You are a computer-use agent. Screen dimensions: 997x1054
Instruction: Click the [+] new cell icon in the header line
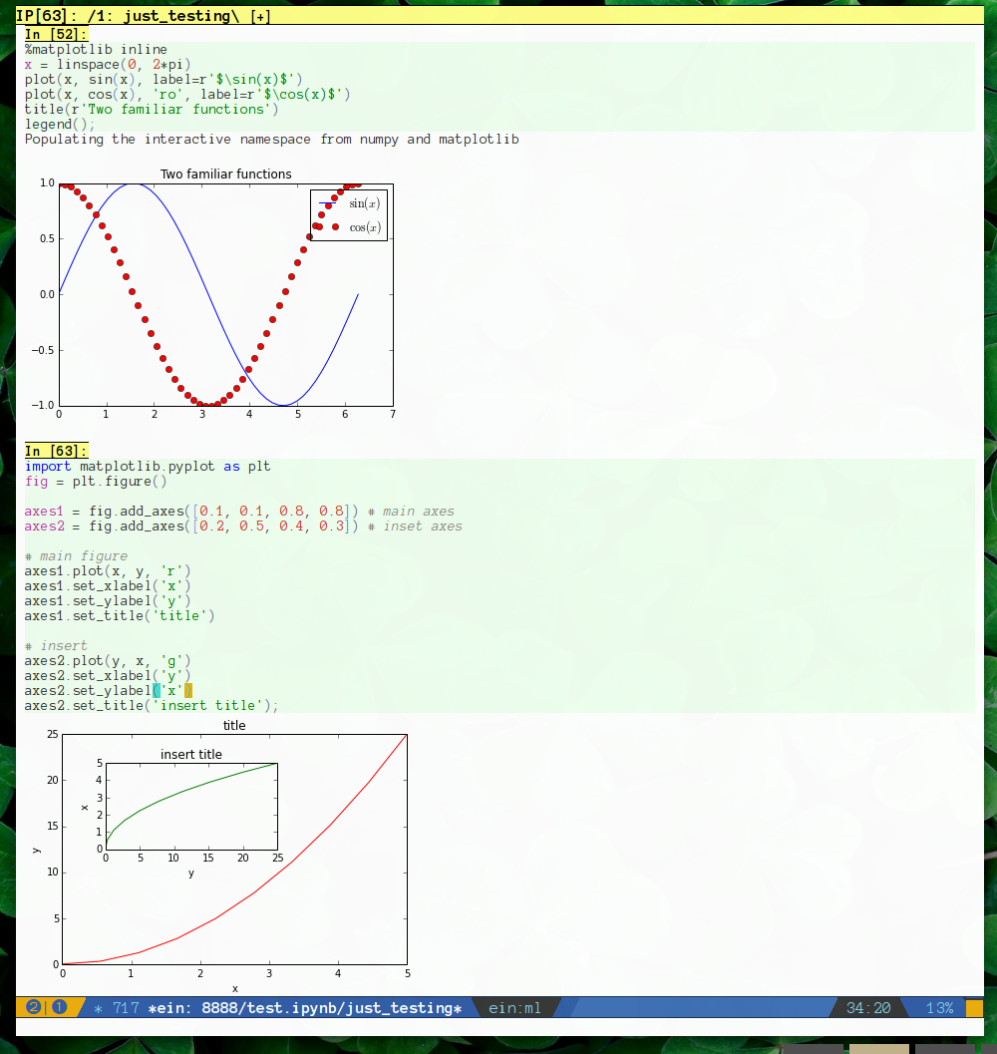click(261, 16)
